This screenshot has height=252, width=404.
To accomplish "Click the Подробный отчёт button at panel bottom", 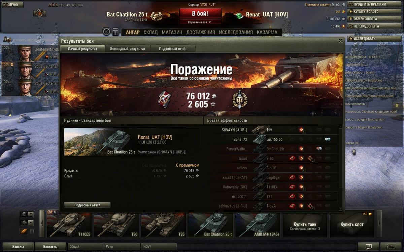I will [87, 205].
